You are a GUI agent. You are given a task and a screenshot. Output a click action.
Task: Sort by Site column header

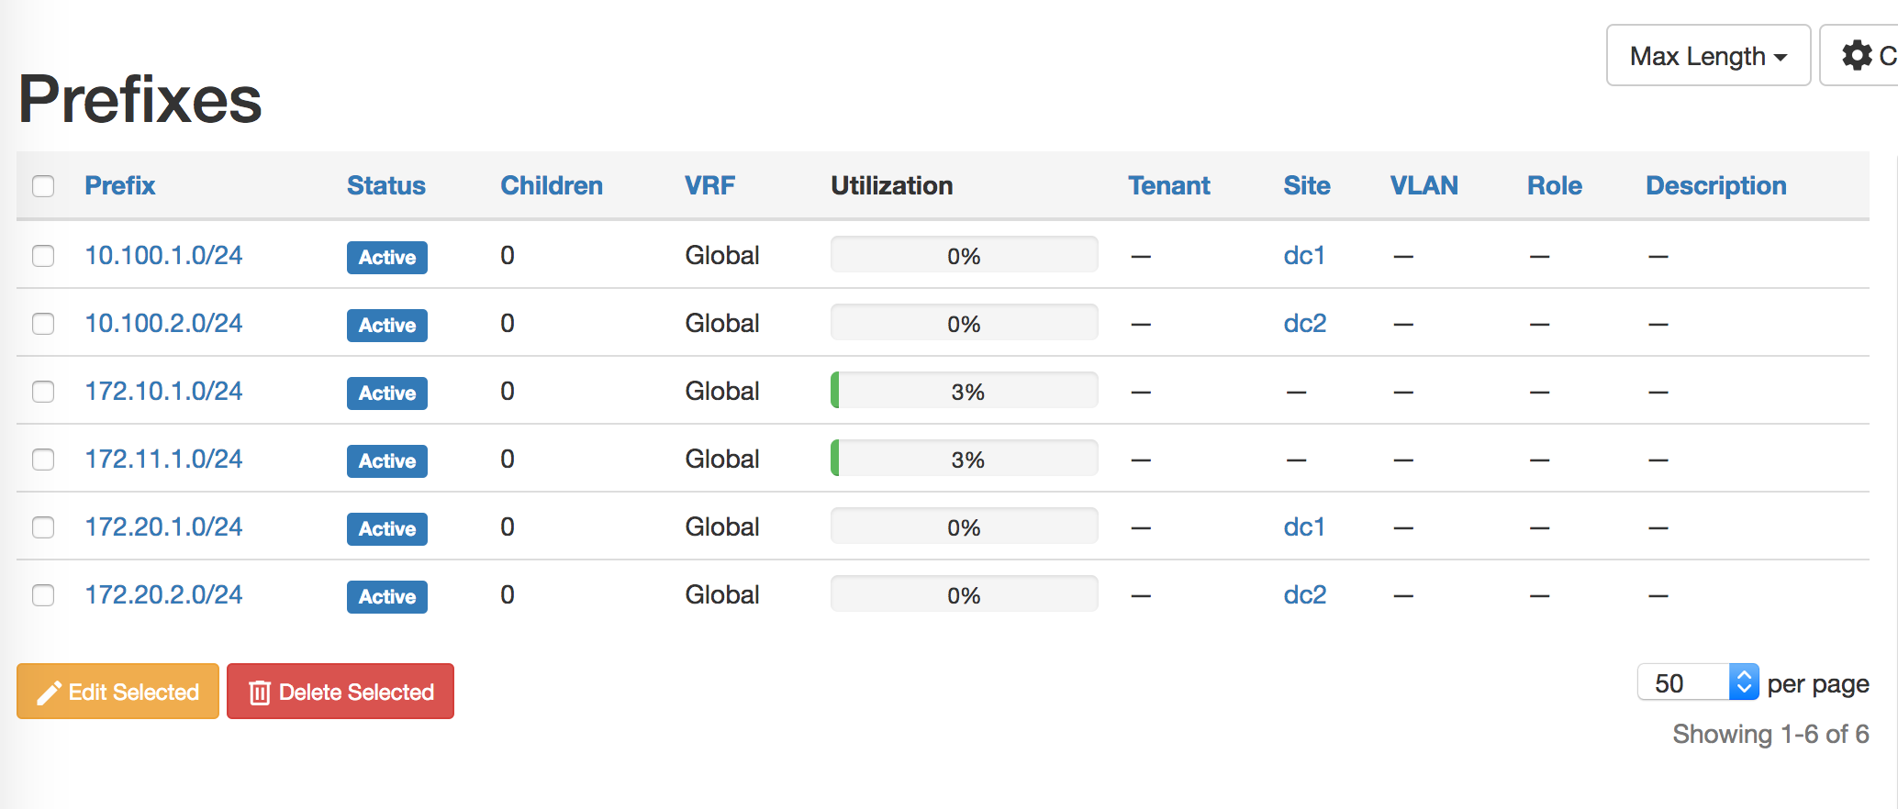(1307, 185)
